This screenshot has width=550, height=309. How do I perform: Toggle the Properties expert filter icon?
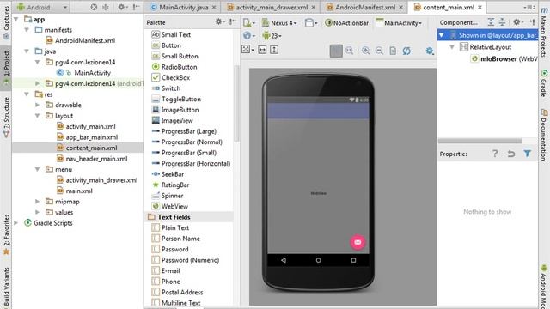tap(527, 154)
